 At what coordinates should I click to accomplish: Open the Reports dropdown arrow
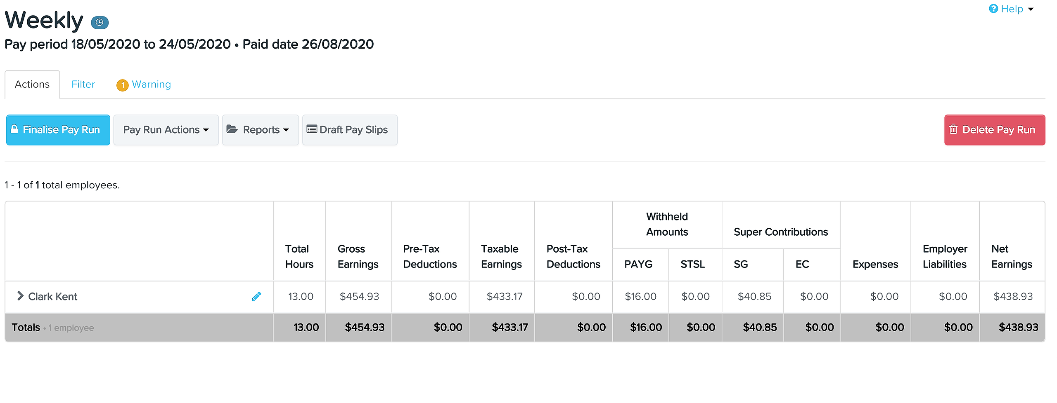point(286,130)
